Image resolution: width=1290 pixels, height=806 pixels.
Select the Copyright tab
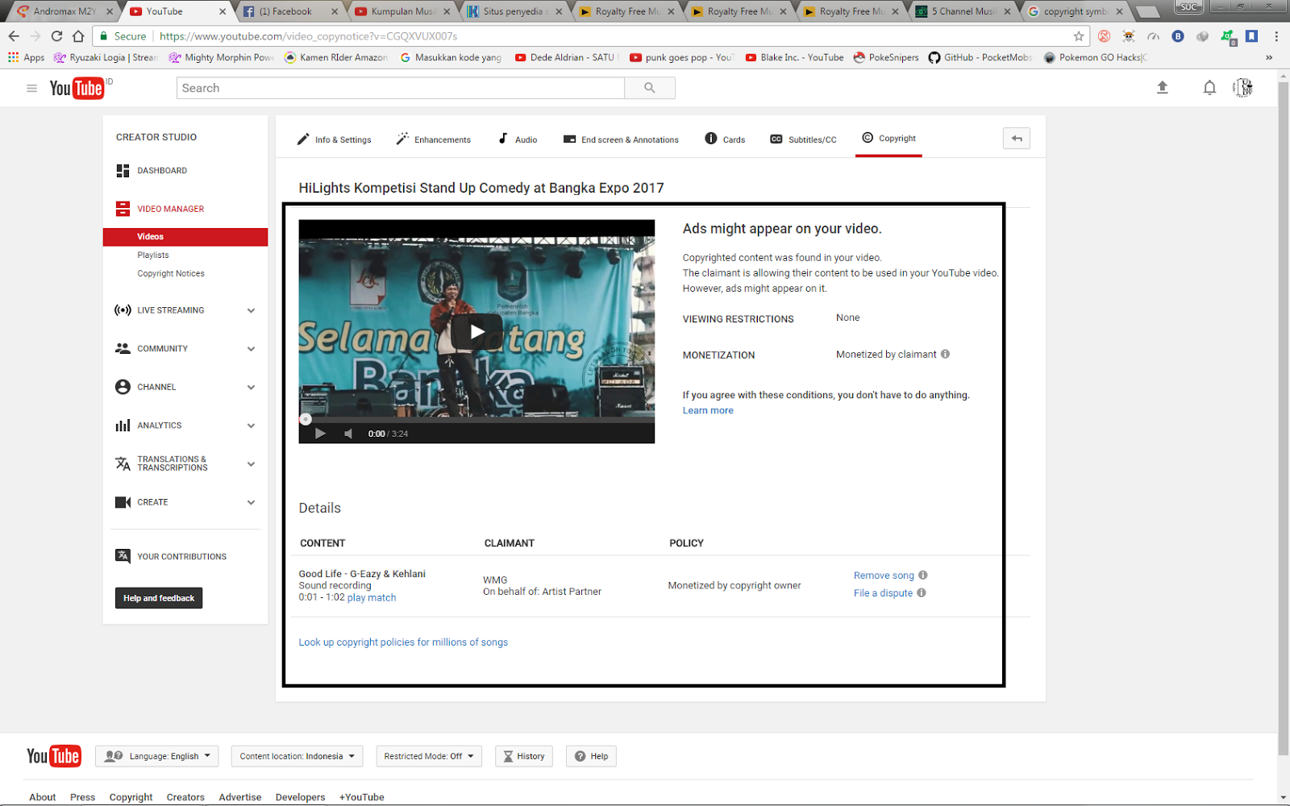888,139
